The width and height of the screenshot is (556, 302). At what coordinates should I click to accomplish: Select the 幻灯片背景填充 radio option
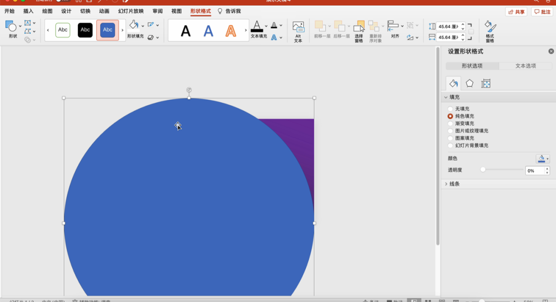tap(450, 145)
